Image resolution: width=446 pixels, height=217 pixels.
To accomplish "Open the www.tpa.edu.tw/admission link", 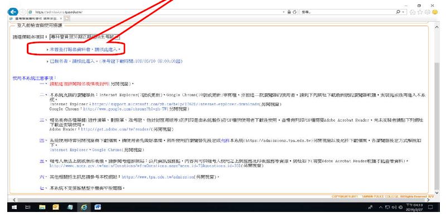I will click(x=158, y=177).
